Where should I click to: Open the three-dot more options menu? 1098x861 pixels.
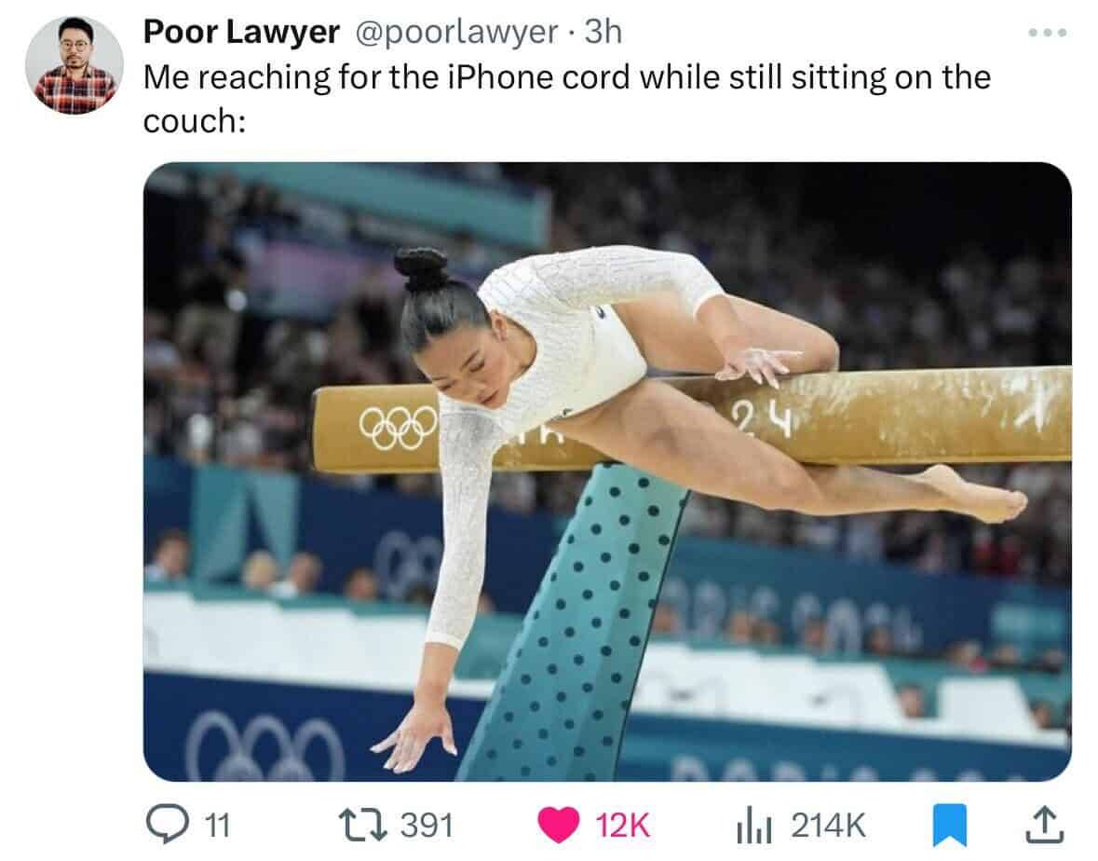coord(1048,33)
